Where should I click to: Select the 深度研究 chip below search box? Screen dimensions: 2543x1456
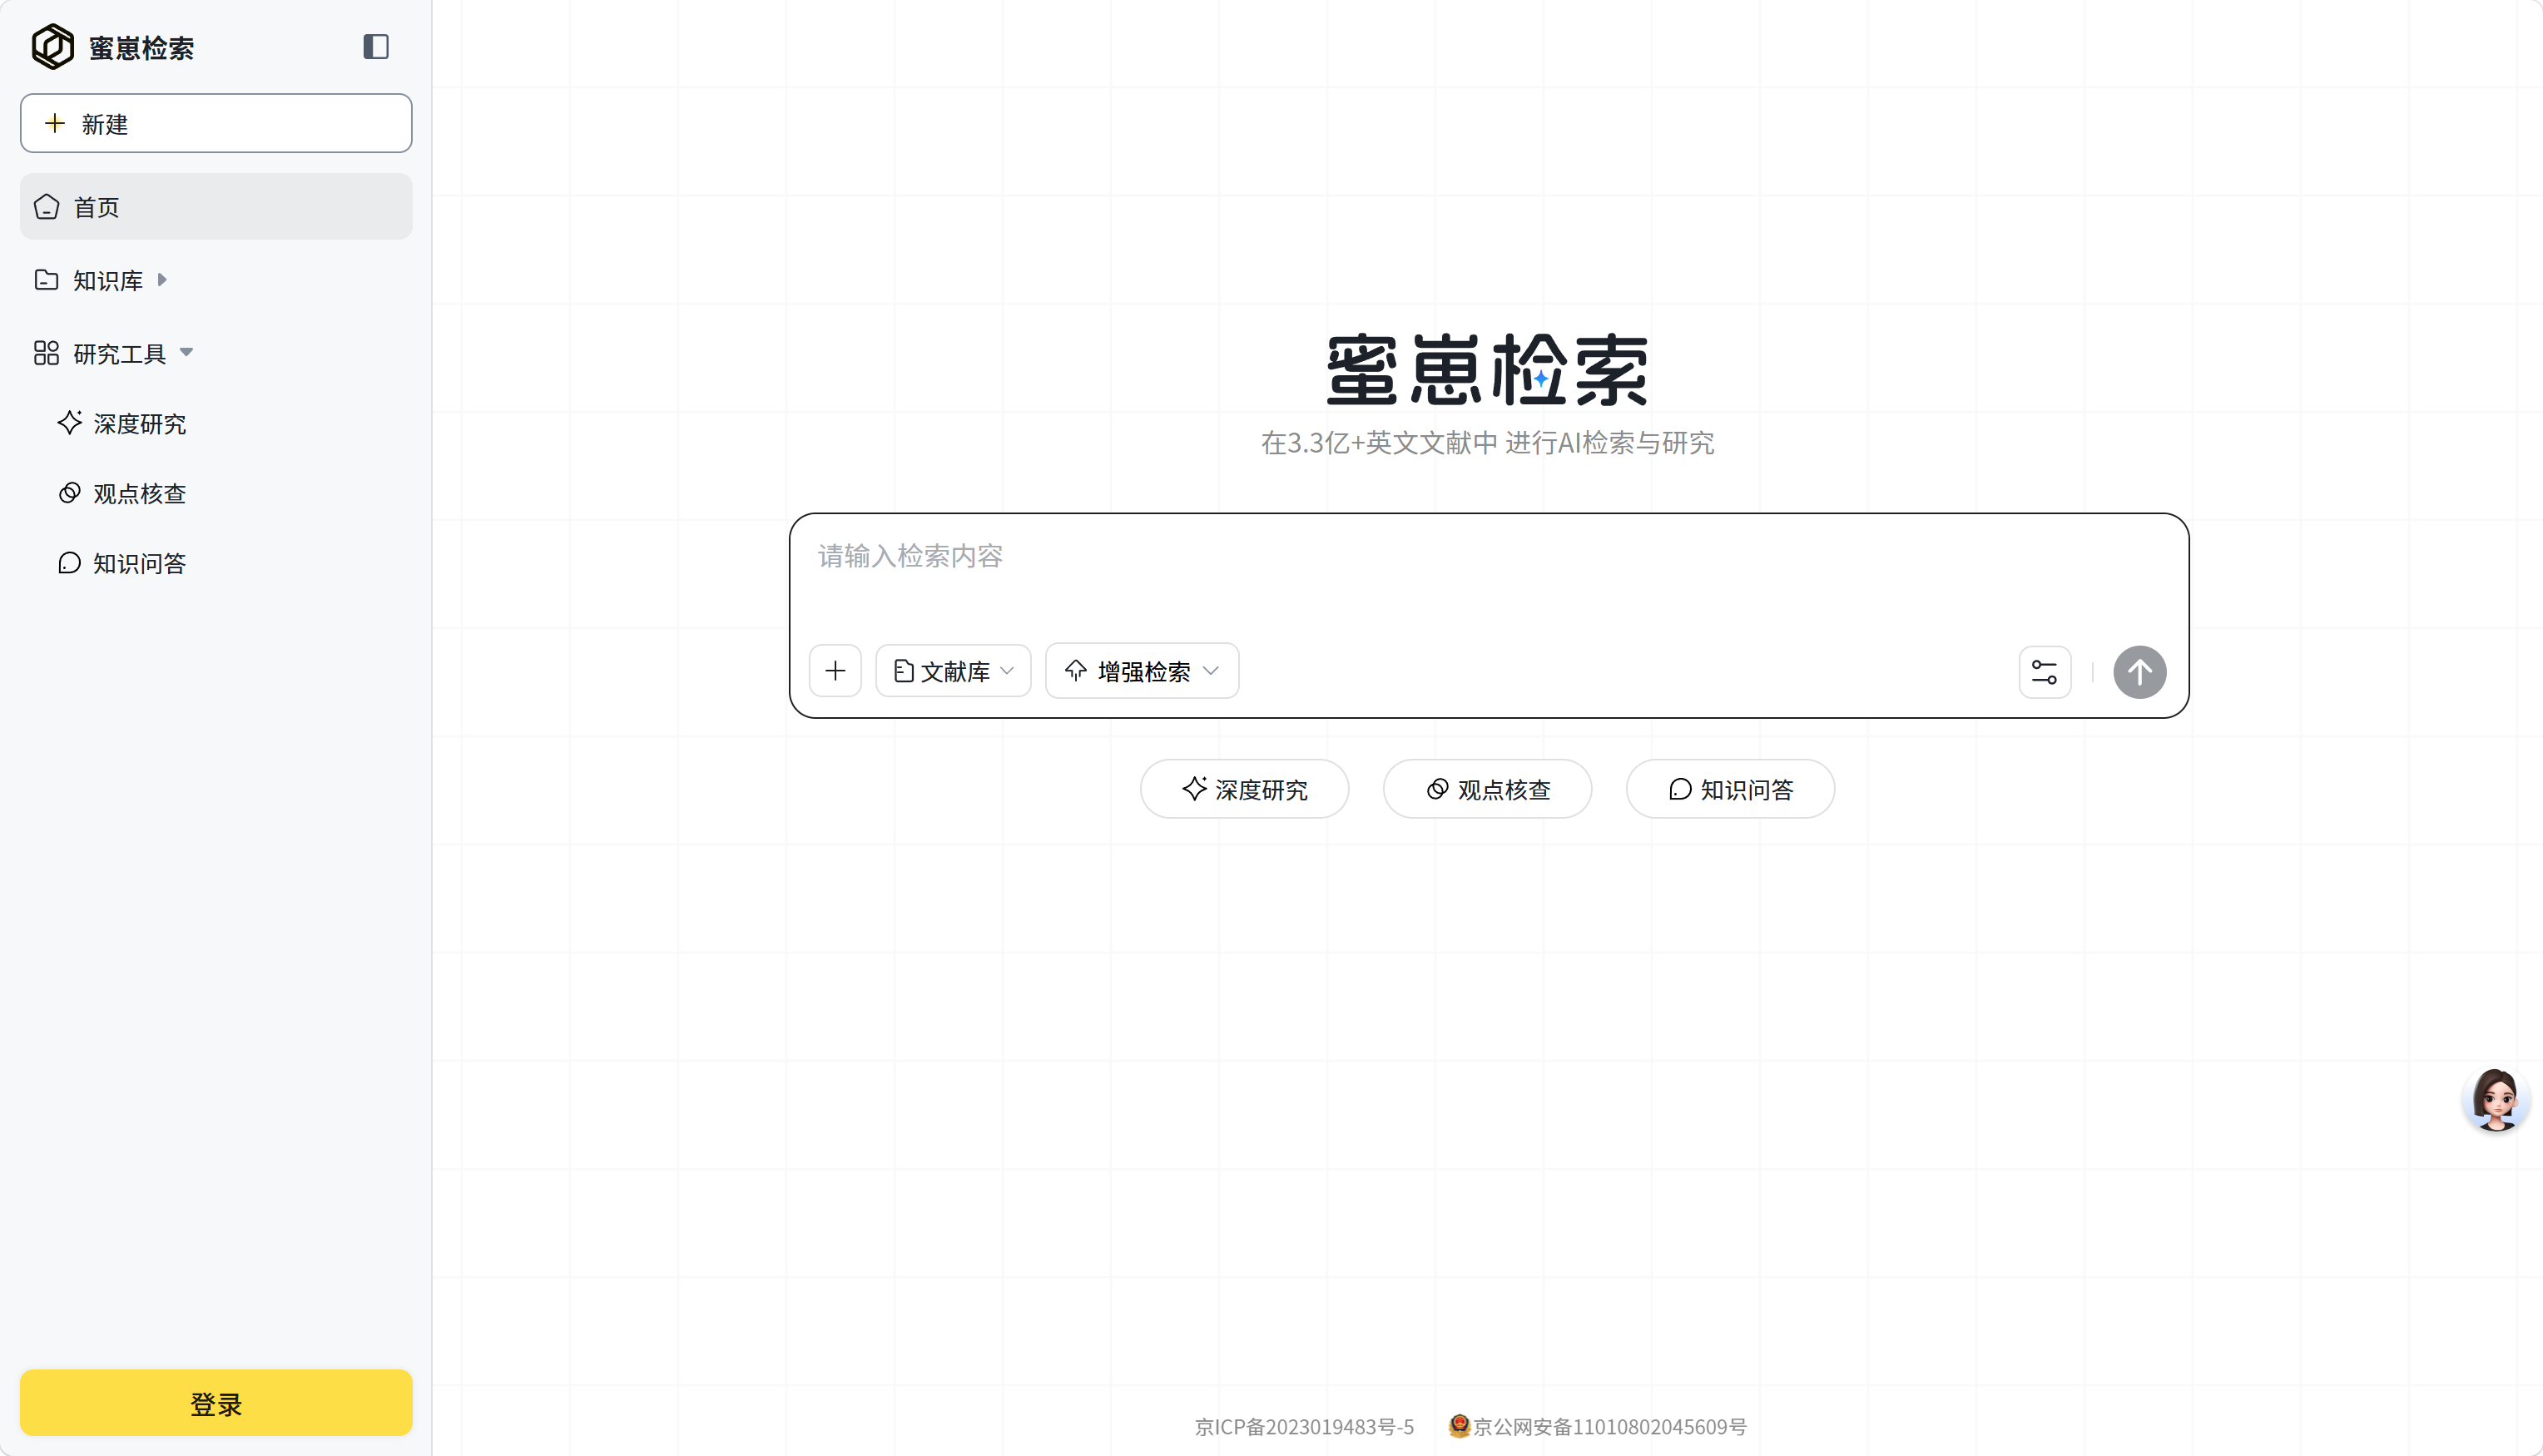(x=1244, y=789)
